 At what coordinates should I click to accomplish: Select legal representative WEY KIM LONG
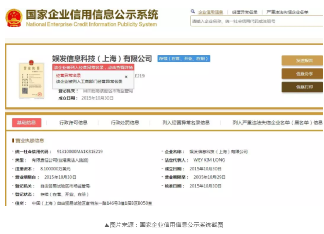click(209, 160)
